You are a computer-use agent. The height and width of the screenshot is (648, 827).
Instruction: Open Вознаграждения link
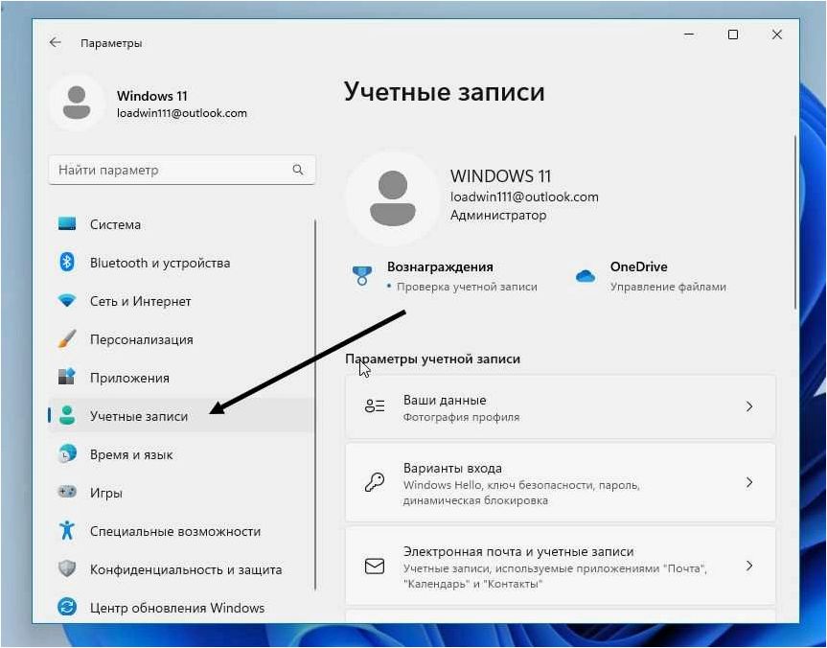pyautogui.click(x=445, y=276)
